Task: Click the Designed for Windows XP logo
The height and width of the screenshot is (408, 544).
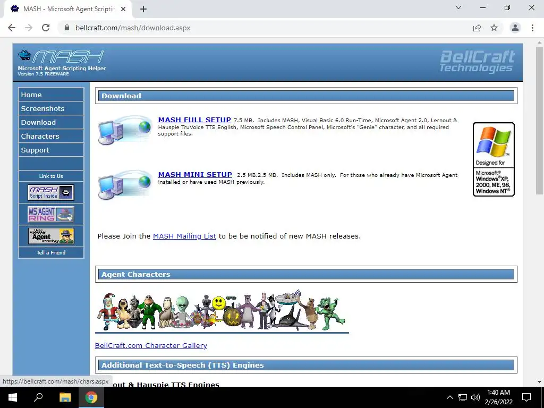Action: [x=494, y=159]
